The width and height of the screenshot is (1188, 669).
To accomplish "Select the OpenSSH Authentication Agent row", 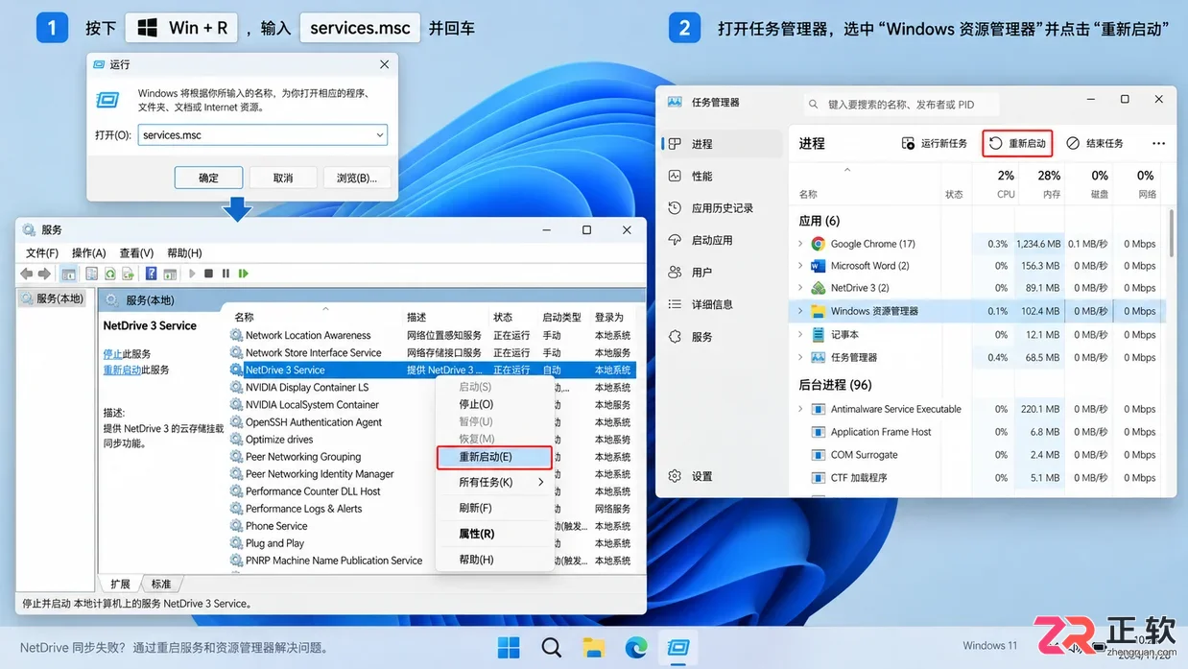I will (x=432, y=422).
